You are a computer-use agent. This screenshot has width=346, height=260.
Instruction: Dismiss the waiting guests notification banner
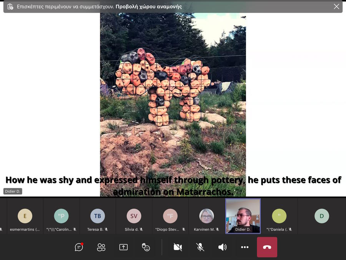click(336, 7)
